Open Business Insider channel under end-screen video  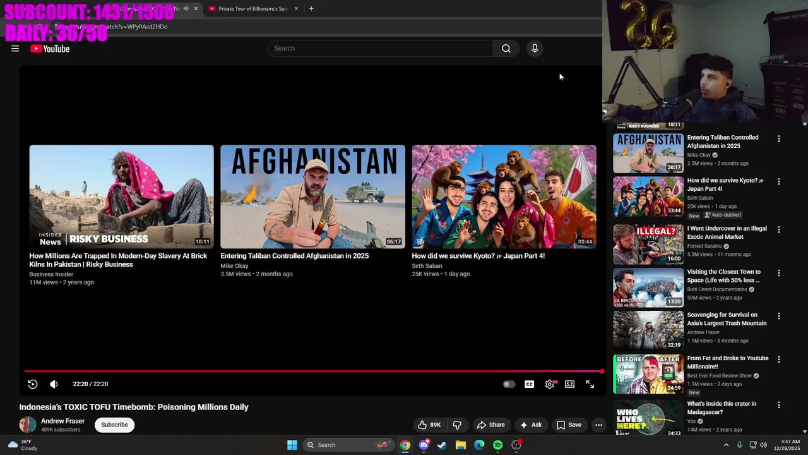[51, 274]
